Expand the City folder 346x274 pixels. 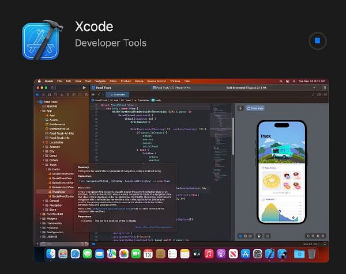[43, 151]
